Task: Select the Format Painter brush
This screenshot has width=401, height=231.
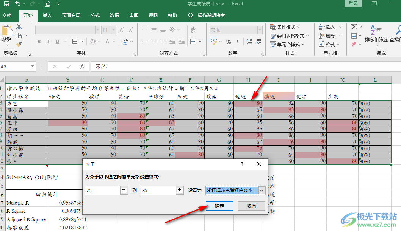Action: [19, 44]
